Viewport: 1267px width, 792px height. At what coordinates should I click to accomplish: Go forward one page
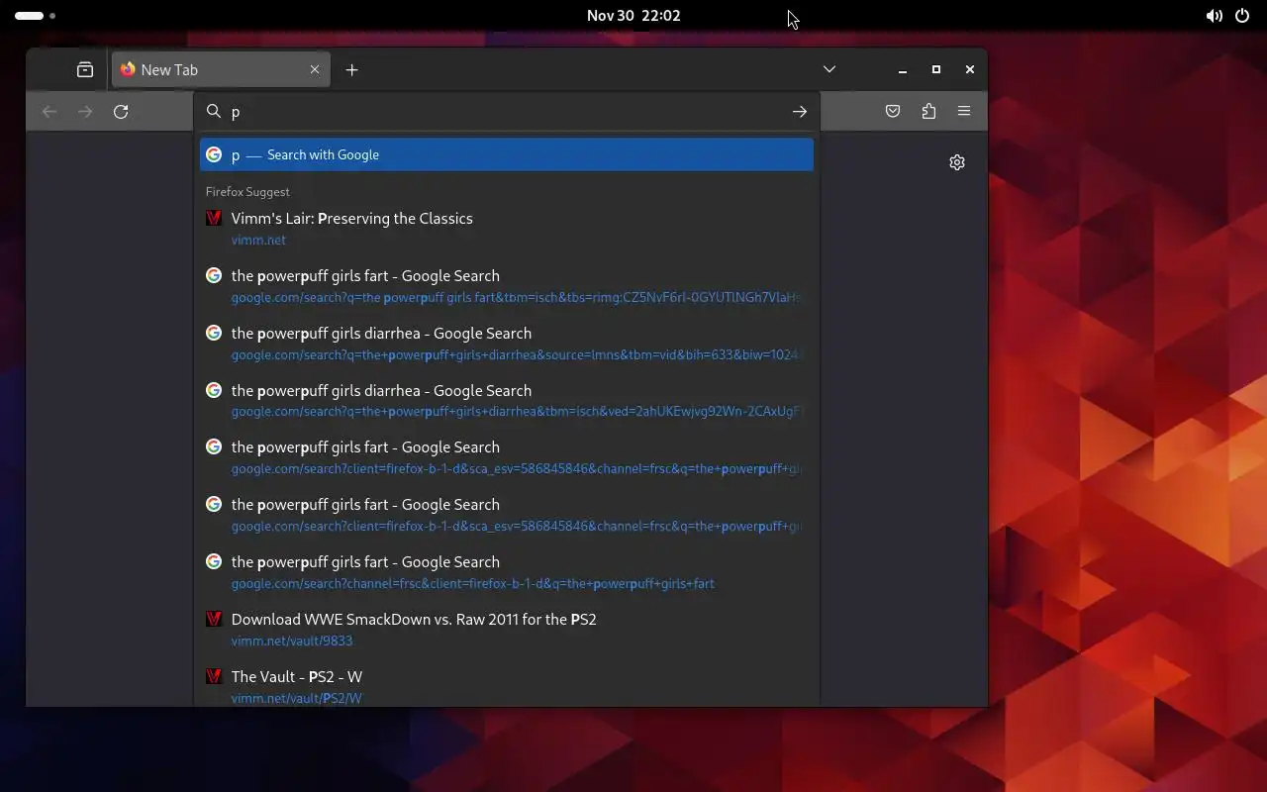click(85, 112)
